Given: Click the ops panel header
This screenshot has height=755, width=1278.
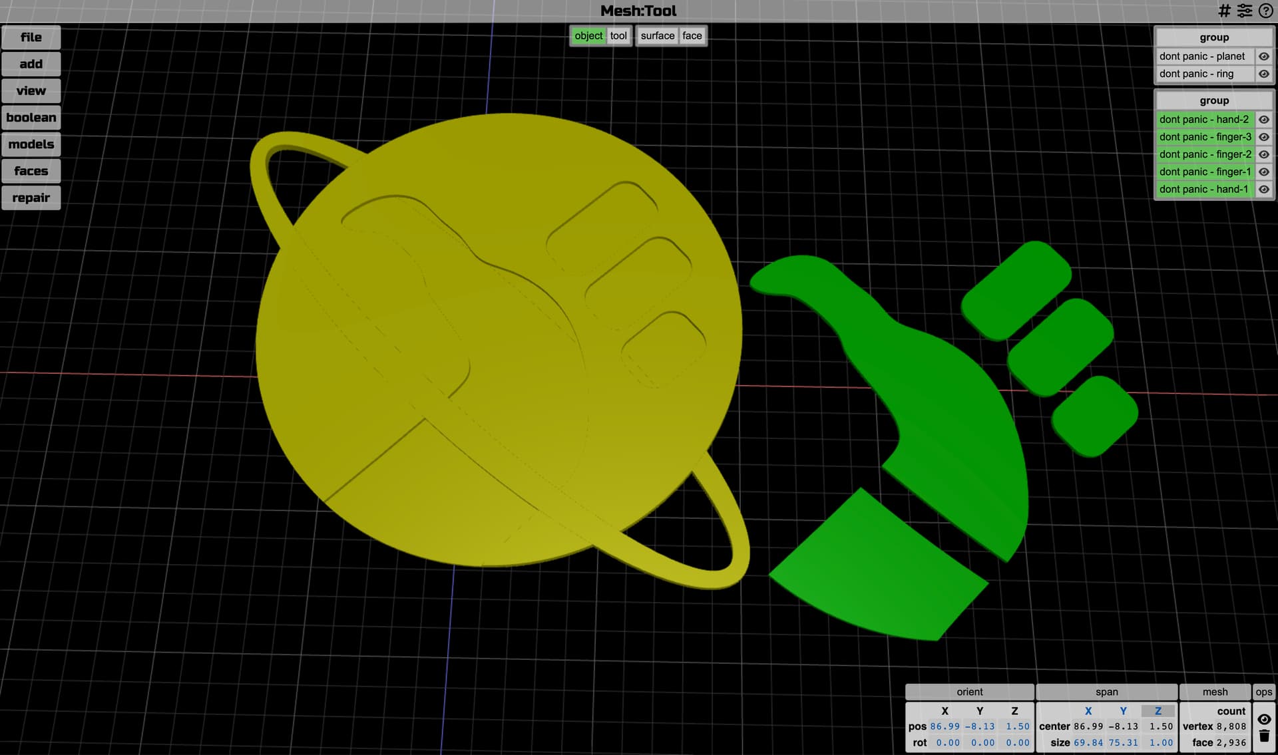Looking at the screenshot, I should pos(1264,692).
